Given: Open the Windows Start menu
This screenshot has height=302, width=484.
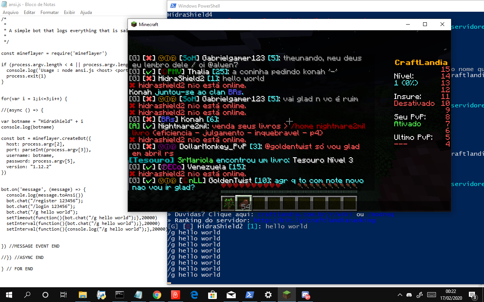Looking at the screenshot, I should (9, 295).
